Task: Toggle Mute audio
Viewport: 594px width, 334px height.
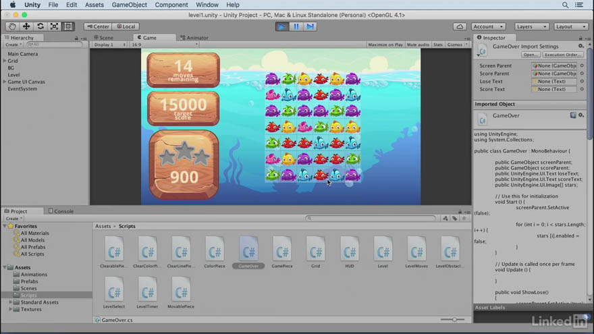Action: (x=418, y=45)
